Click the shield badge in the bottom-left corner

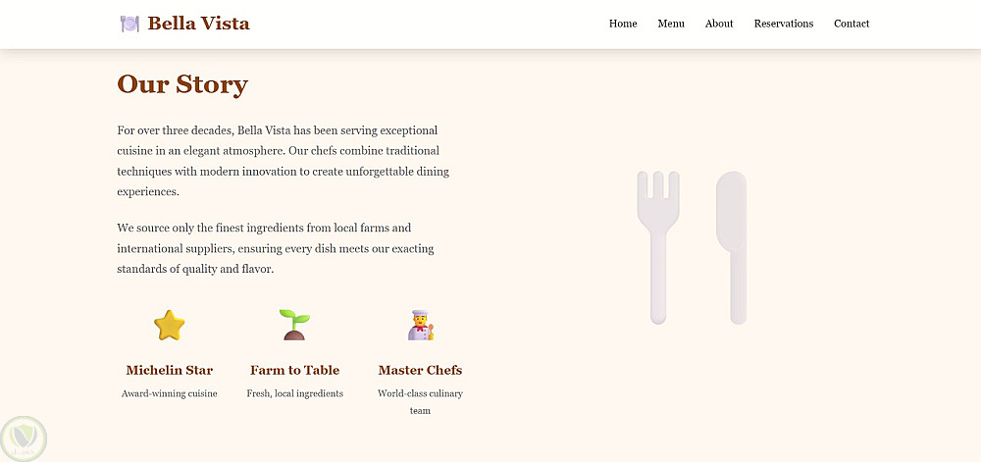pyautogui.click(x=24, y=437)
